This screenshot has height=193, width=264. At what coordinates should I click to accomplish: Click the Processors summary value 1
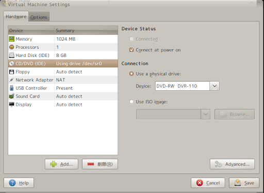tap(57, 47)
